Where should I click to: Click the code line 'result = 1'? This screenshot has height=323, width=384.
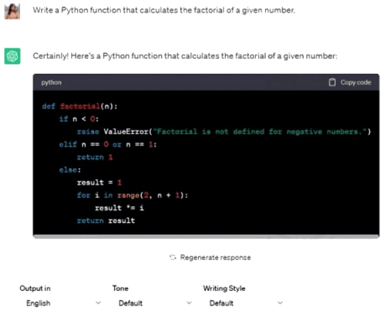click(99, 183)
